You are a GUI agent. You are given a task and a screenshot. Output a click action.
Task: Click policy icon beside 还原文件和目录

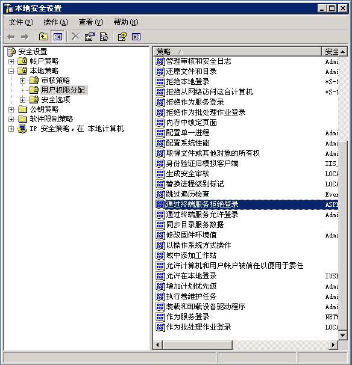(160, 72)
